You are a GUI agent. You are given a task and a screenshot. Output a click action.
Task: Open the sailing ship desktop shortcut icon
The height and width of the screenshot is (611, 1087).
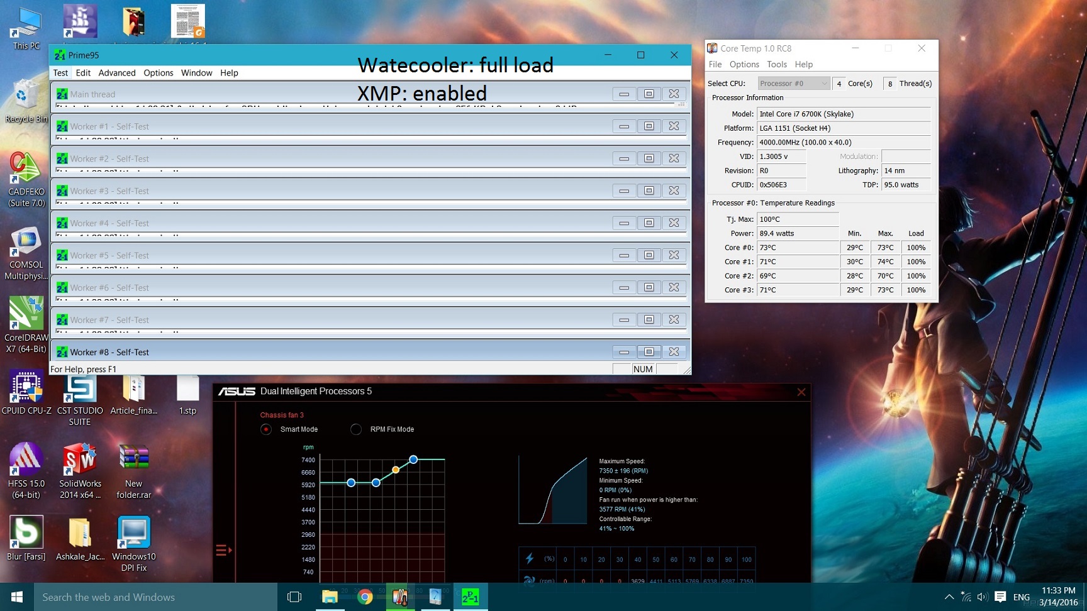pos(80,21)
